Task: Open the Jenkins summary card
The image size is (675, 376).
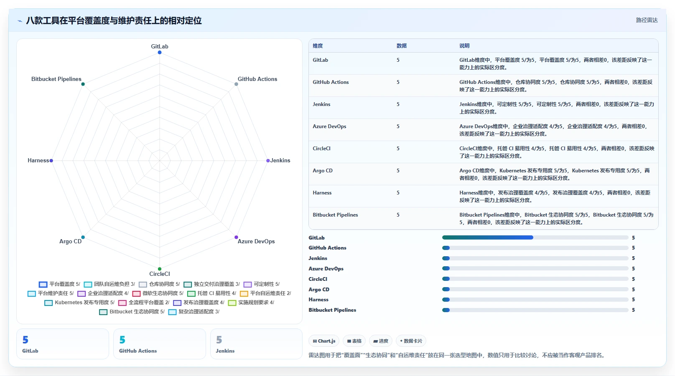Action: click(256, 344)
